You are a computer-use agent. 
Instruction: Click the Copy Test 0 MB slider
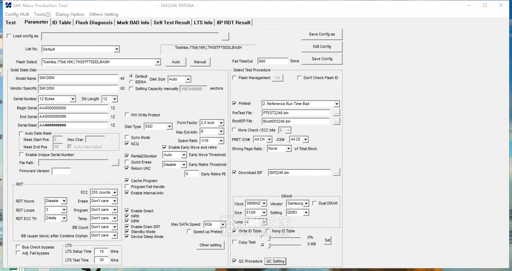[x=285, y=245]
